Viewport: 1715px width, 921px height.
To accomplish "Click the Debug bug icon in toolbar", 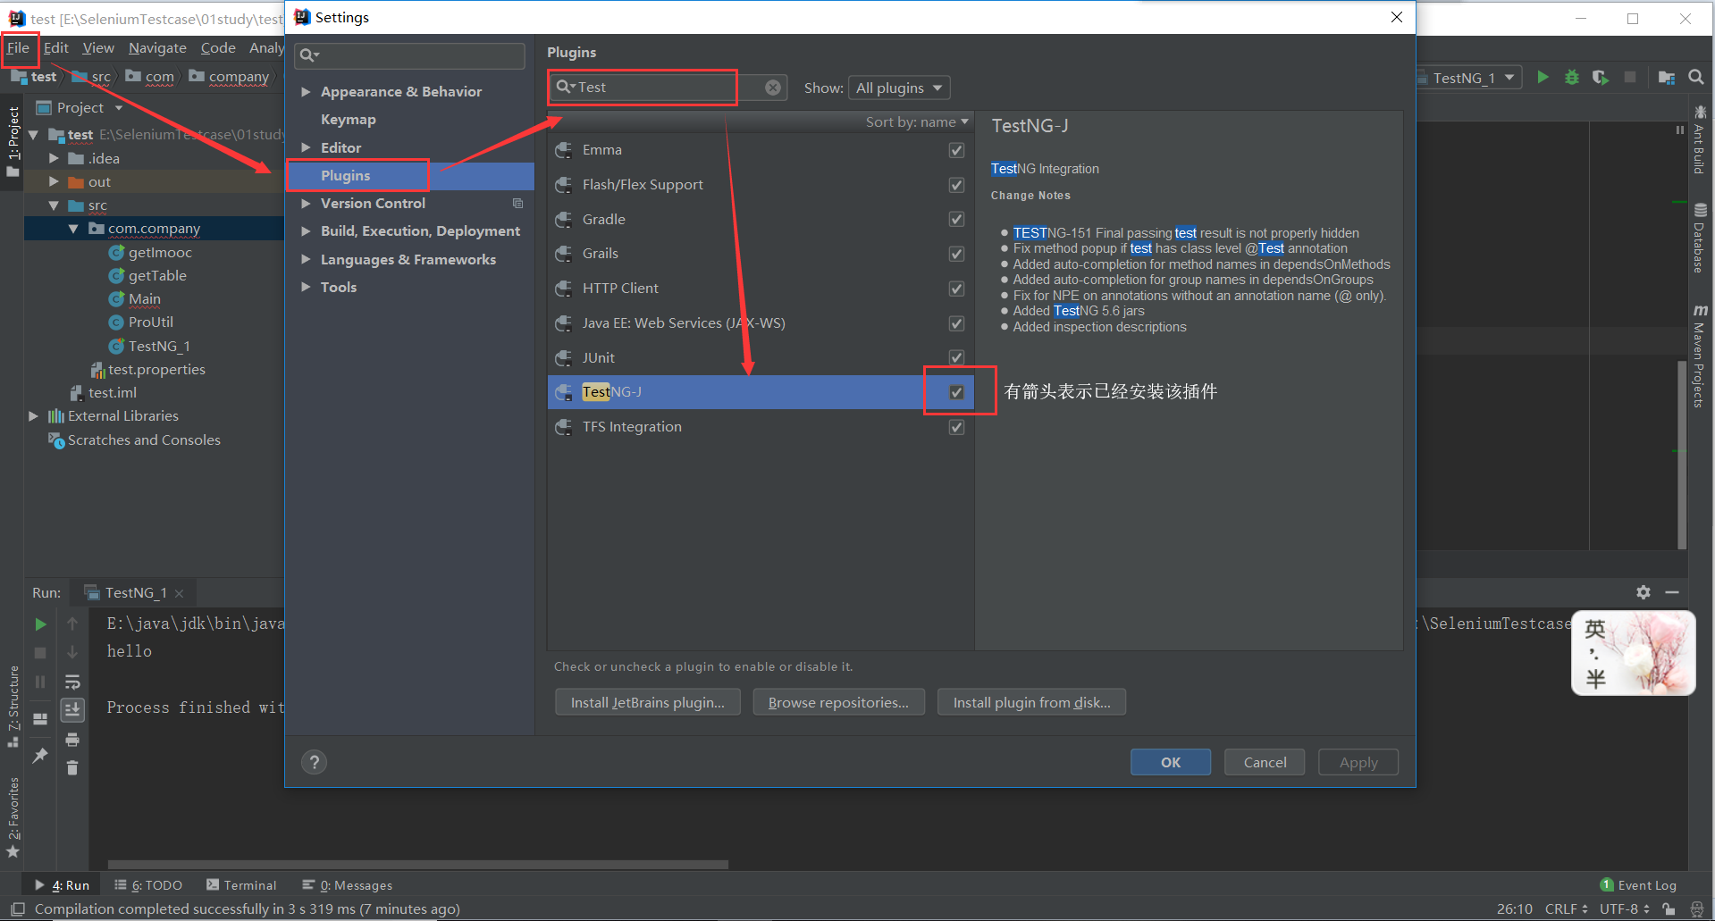I will (x=1572, y=78).
